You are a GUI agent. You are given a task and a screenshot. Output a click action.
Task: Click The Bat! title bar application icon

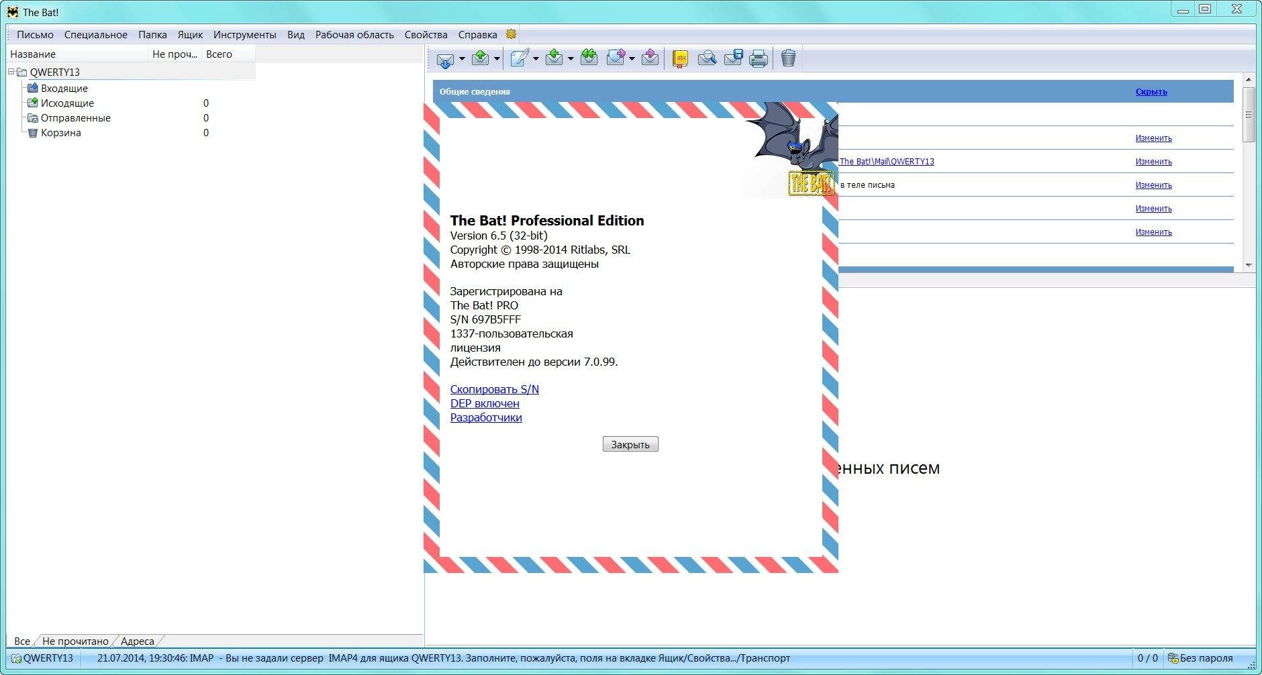[13, 12]
